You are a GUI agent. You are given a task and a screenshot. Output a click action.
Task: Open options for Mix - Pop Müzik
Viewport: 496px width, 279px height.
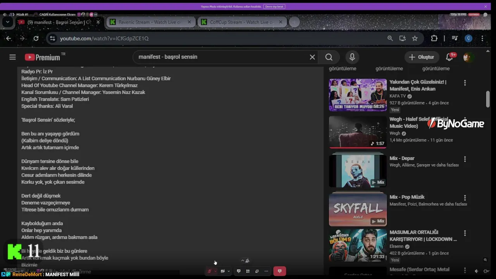coord(465,198)
